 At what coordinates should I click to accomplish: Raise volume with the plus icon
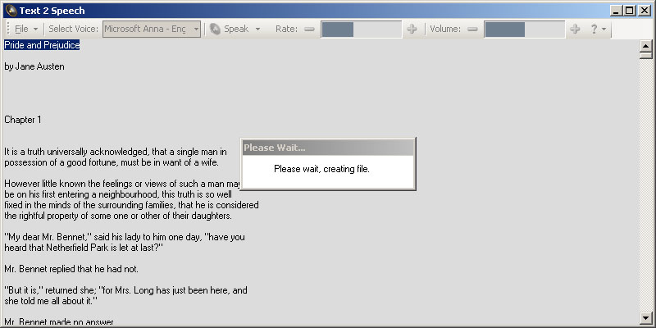click(576, 29)
